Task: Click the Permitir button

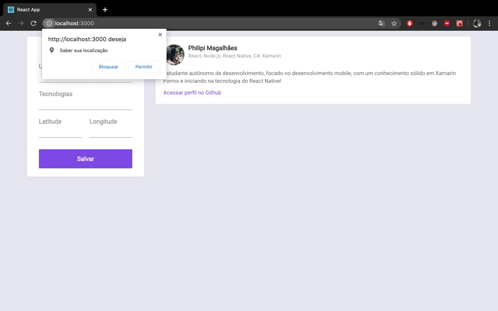Action: pos(144,67)
